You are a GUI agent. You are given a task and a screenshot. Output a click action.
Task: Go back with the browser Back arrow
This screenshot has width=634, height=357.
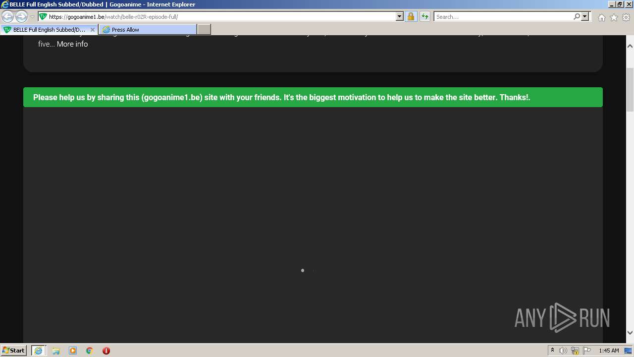pyautogui.click(x=8, y=17)
